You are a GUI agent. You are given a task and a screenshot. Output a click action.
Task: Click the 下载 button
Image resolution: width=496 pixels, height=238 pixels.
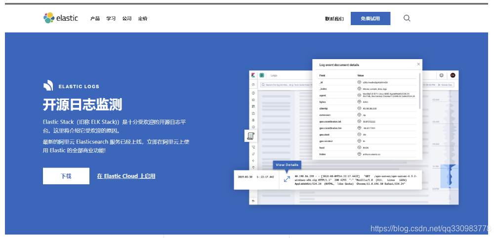pyautogui.click(x=66, y=176)
